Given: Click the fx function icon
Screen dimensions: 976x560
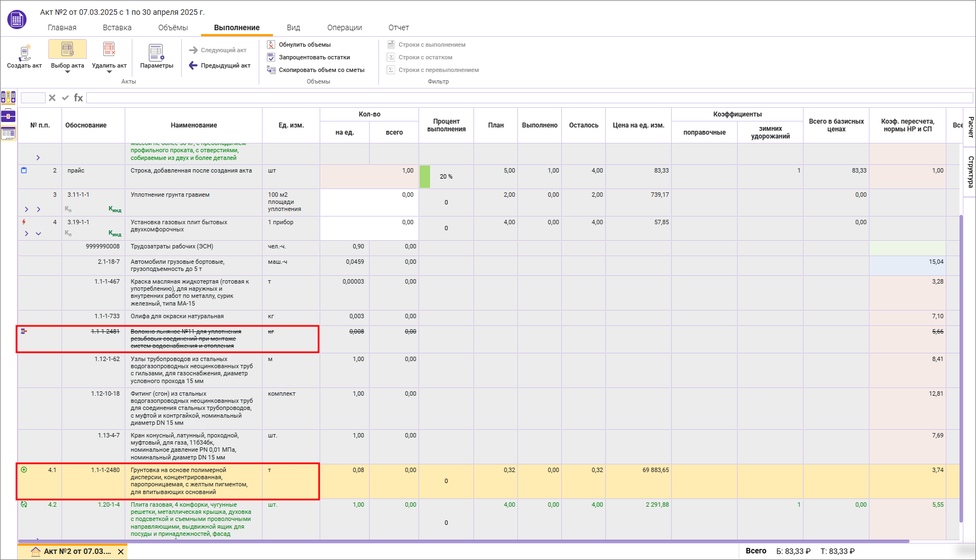Looking at the screenshot, I should (x=79, y=98).
